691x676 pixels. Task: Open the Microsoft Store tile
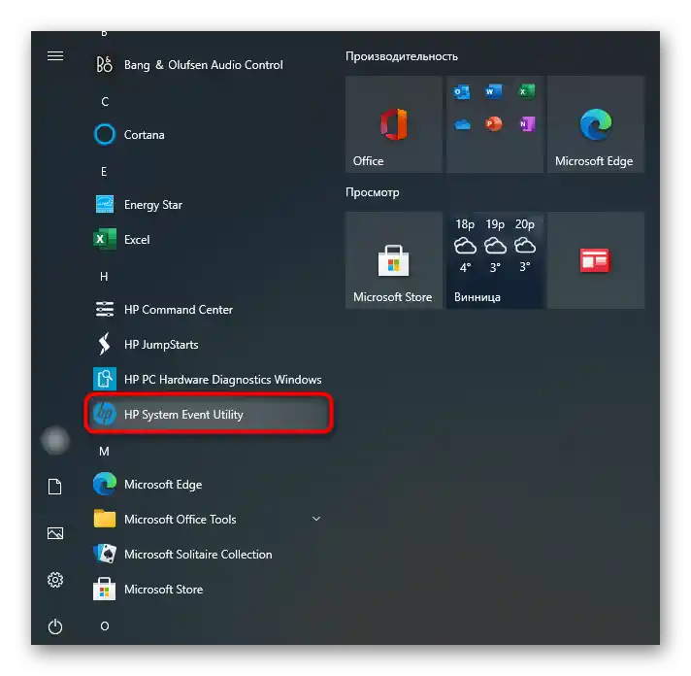click(393, 260)
